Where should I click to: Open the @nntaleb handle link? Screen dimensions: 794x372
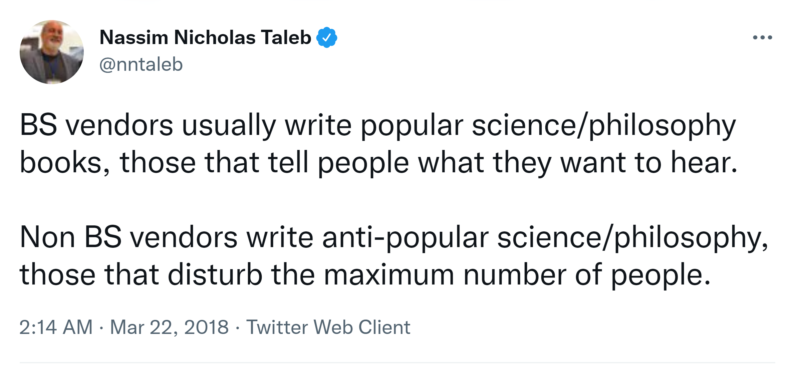tap(141, 64)
